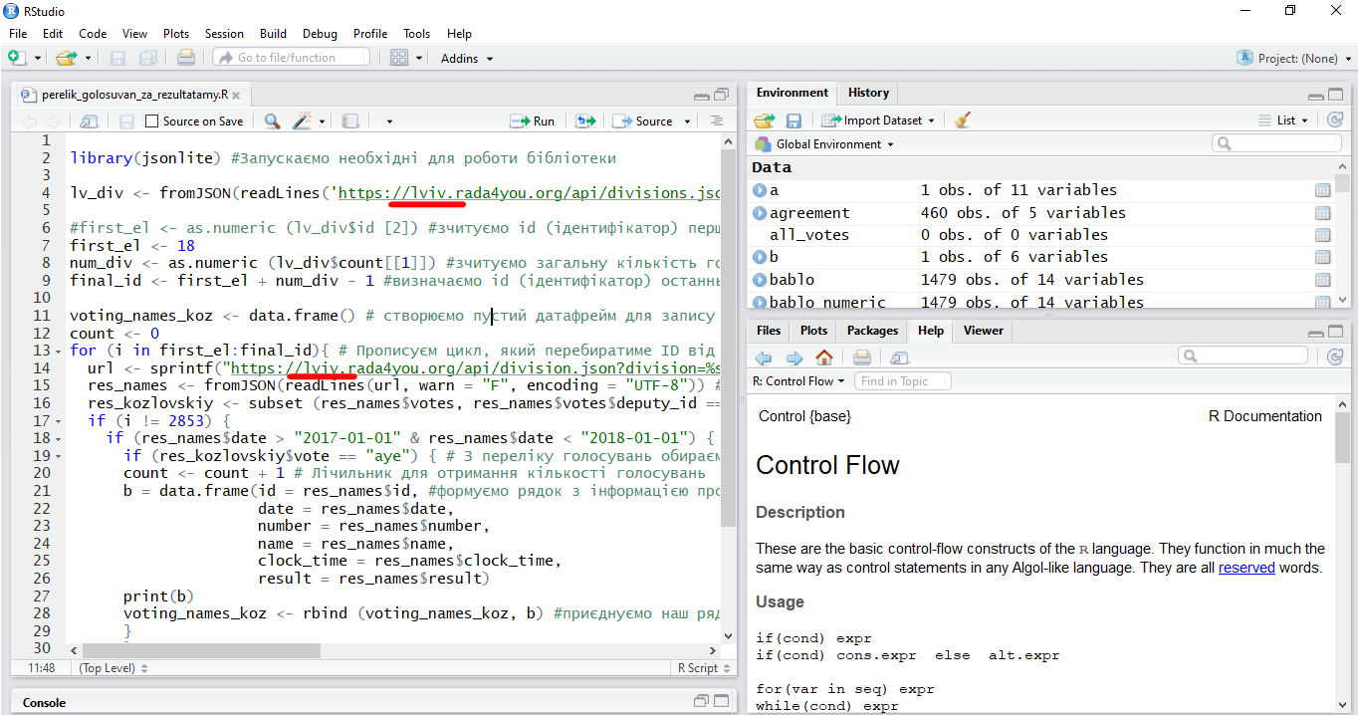Click the Source button
This screenshot has height=715, width=1358.
(x=644, y=121)
